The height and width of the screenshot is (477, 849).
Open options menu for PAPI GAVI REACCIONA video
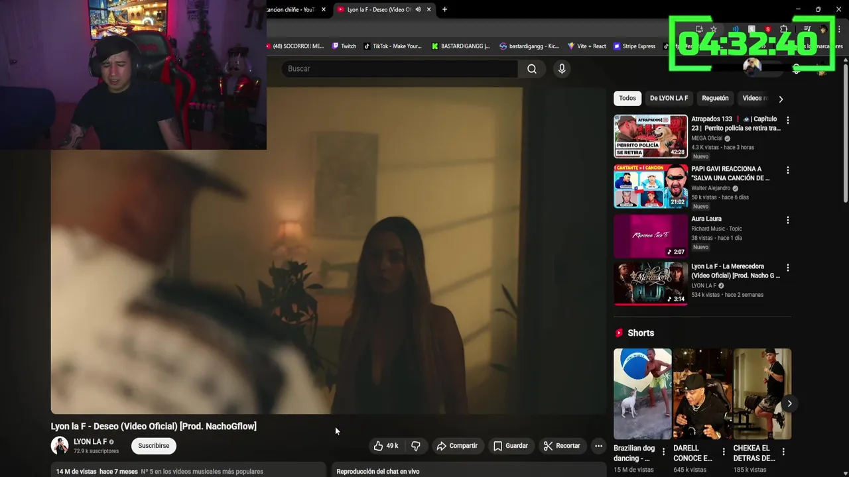(x=787, y=170)
